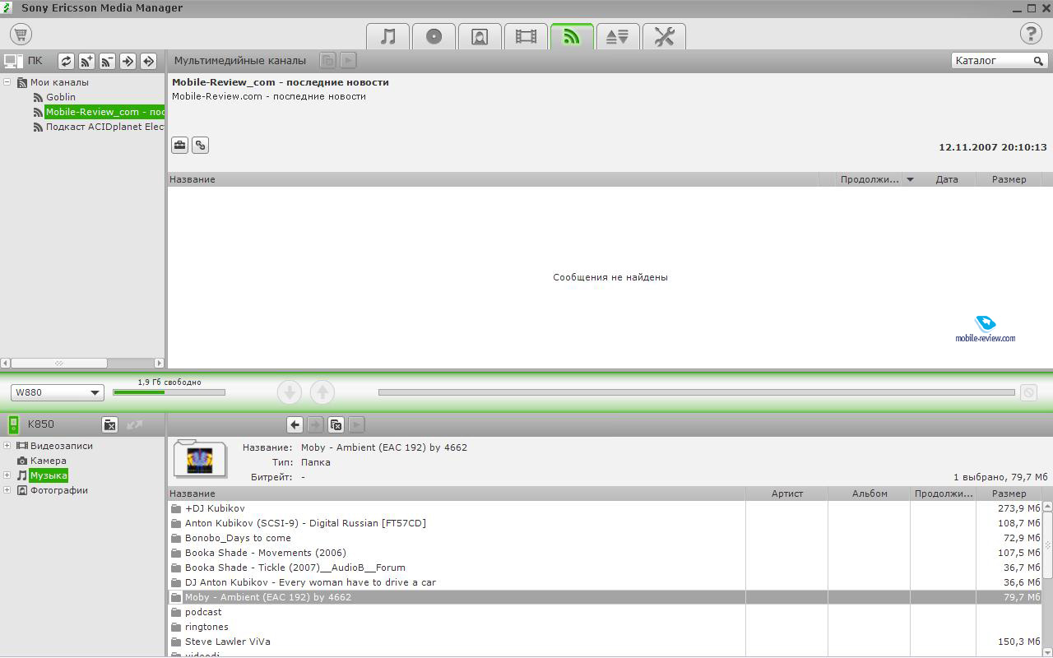1053x658 pixels.
Task: Click the cancel transfer circle icon
Action: pos(1028,392)
